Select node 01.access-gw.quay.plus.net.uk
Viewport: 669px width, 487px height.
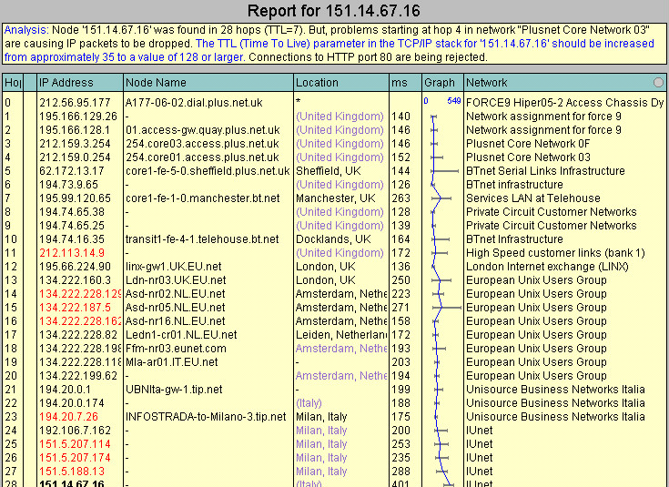pyautogui.click(x=203, y=130)
